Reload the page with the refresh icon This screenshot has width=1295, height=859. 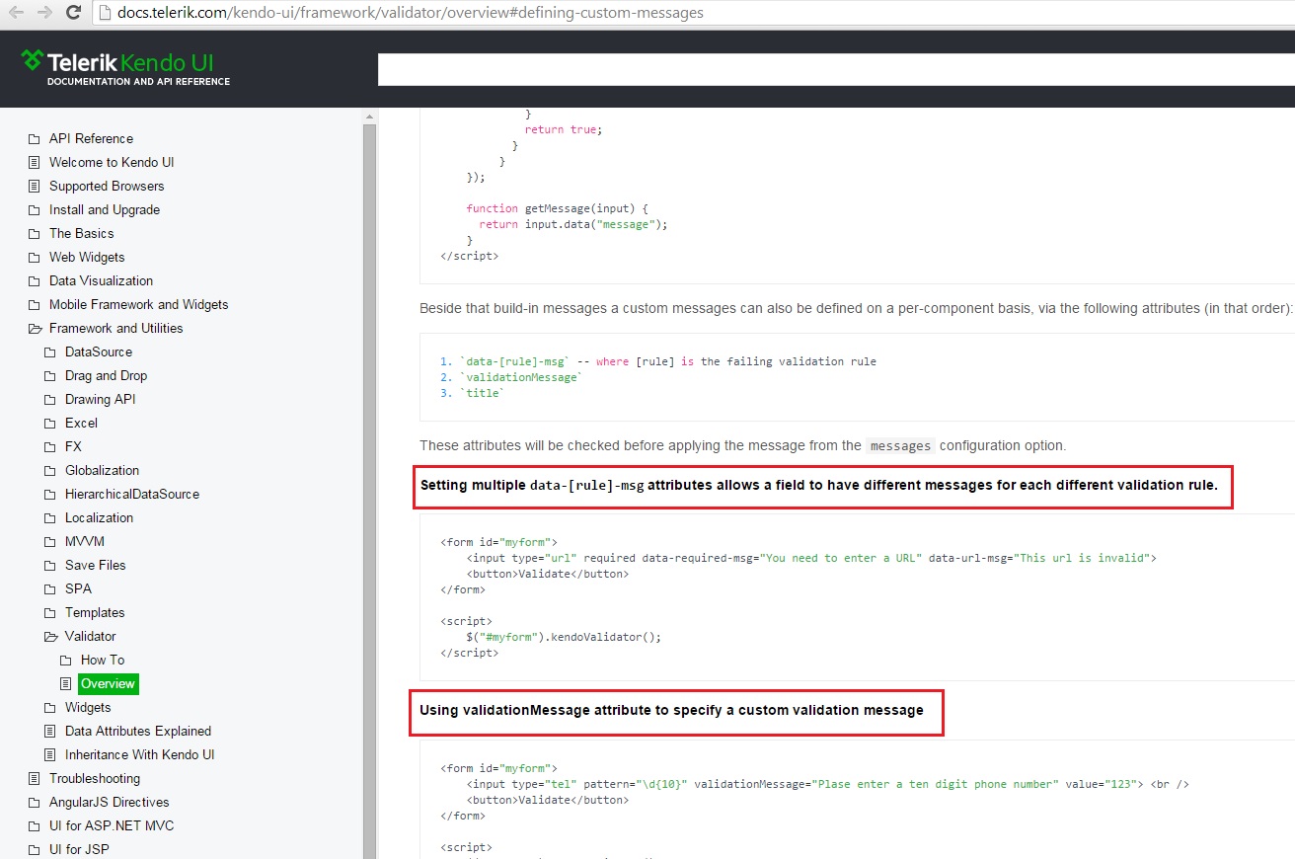73,13
